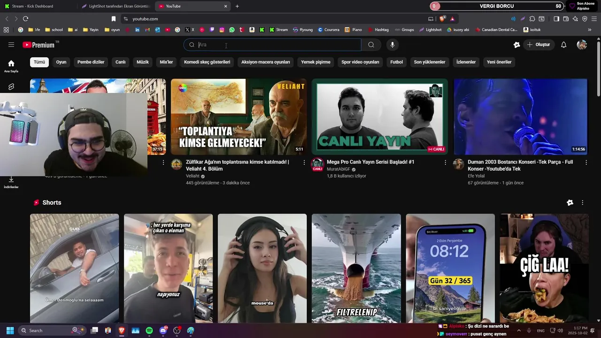The width and height of the screenshot is (601, 338).
Task: Open the Duman 2003 Bostancı Konseri title
Action: pos(520,165)
